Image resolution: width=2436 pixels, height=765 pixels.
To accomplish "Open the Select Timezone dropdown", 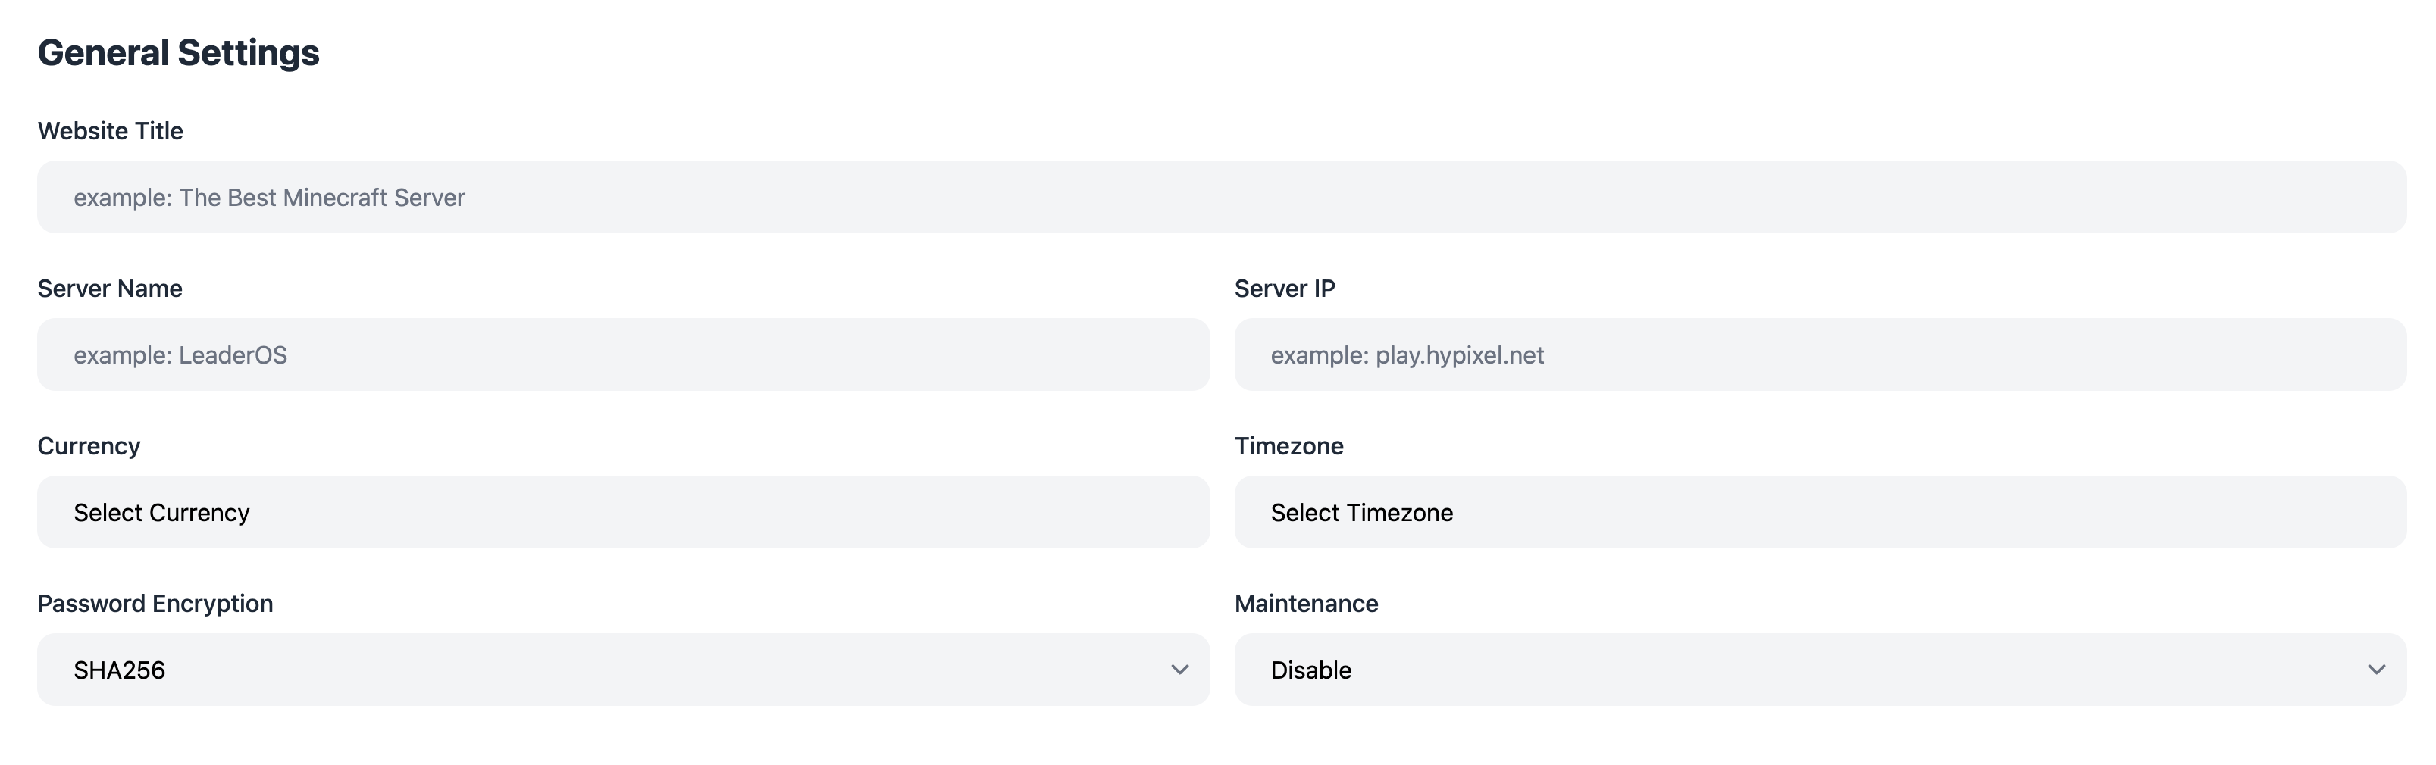I will [x=1820, y=512].
